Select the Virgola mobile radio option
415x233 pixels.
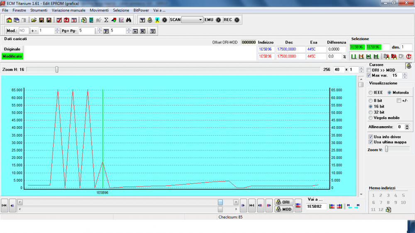click(371, 118)
